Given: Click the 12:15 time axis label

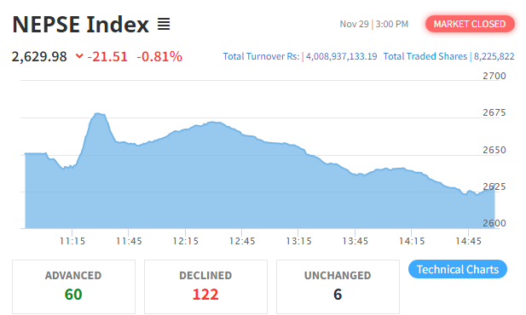Looking at the screenshot, I should click(186, 241).
